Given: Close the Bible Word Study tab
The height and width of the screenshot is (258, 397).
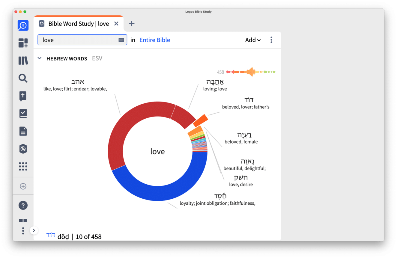Looking at the screenshot, I should [x=116, y=24].
